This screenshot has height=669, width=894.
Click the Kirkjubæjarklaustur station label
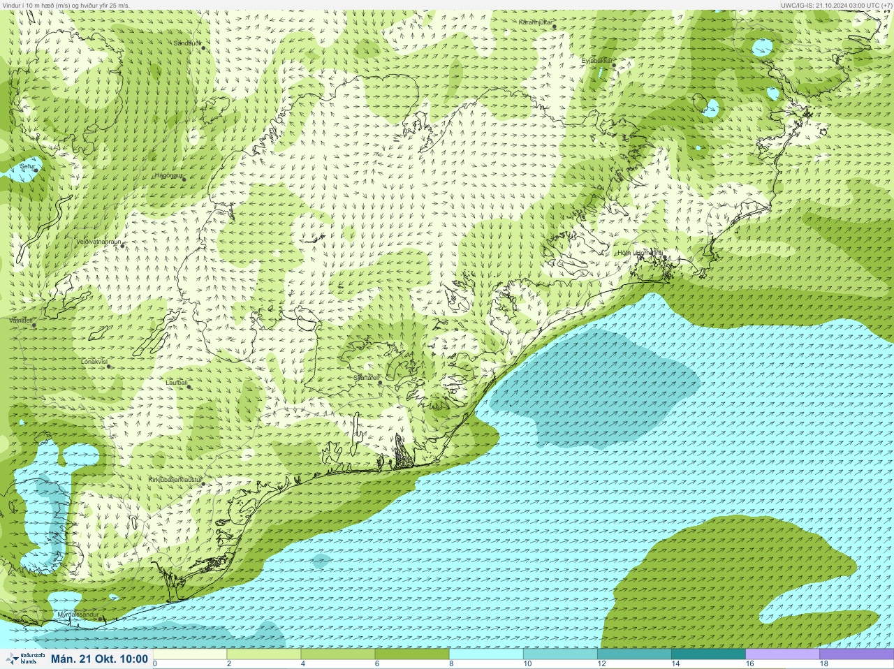click(x=175, y=480)
